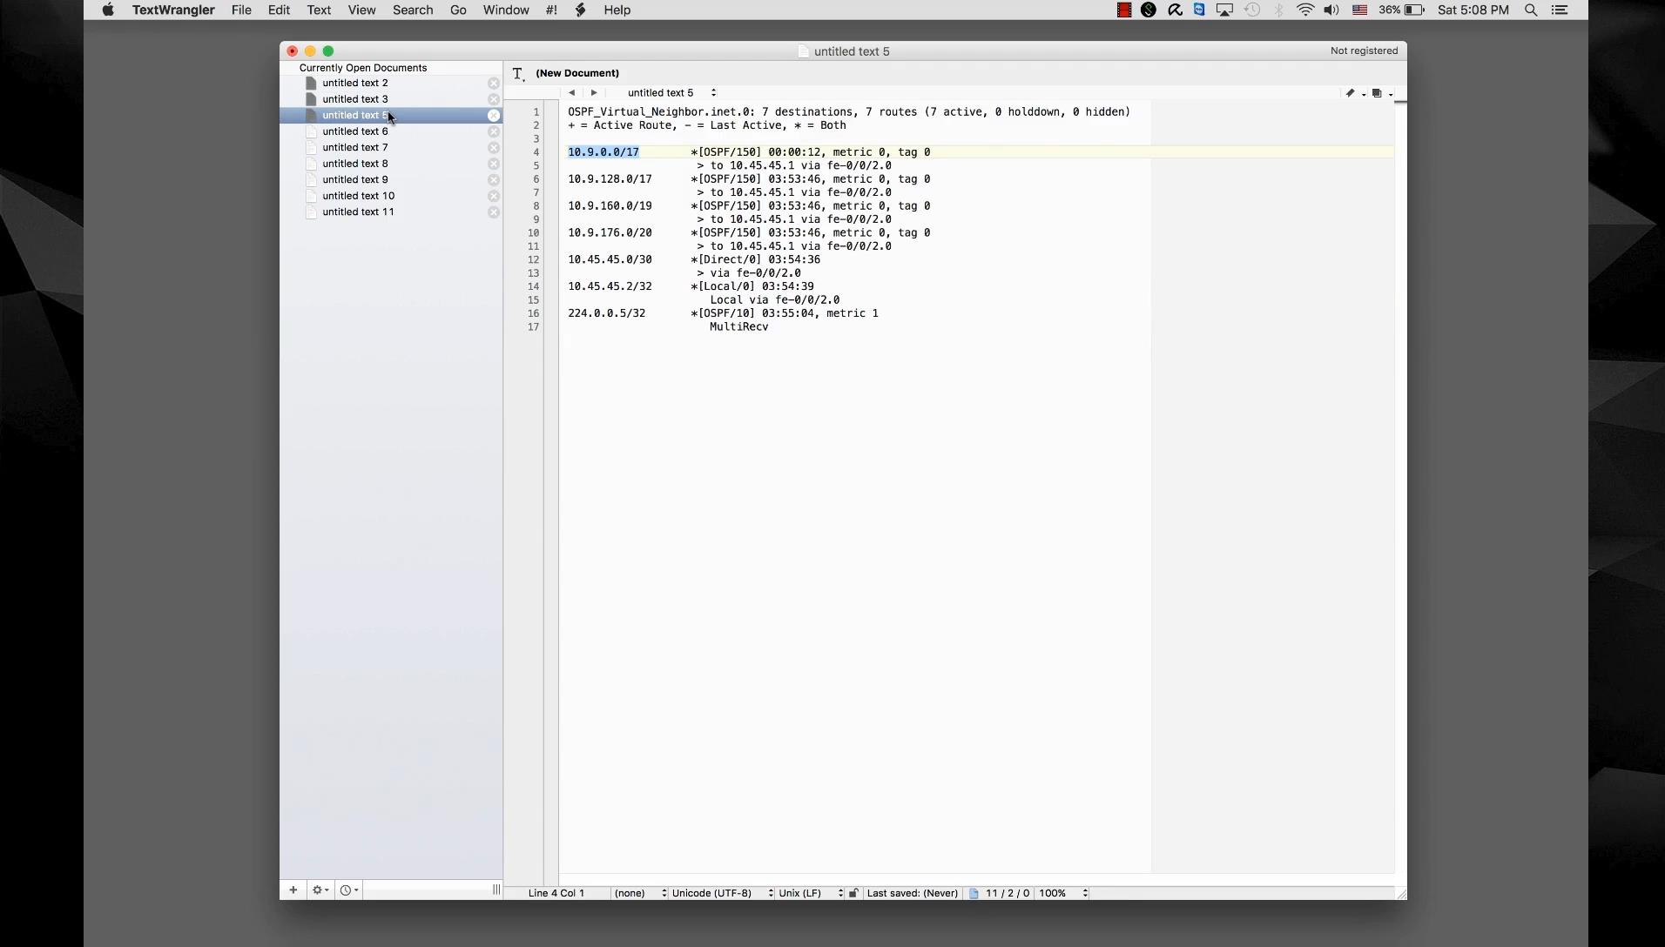The image size is (1665, 947).
Task: Open Notification Center list icon
Action: pos(1561,10)
